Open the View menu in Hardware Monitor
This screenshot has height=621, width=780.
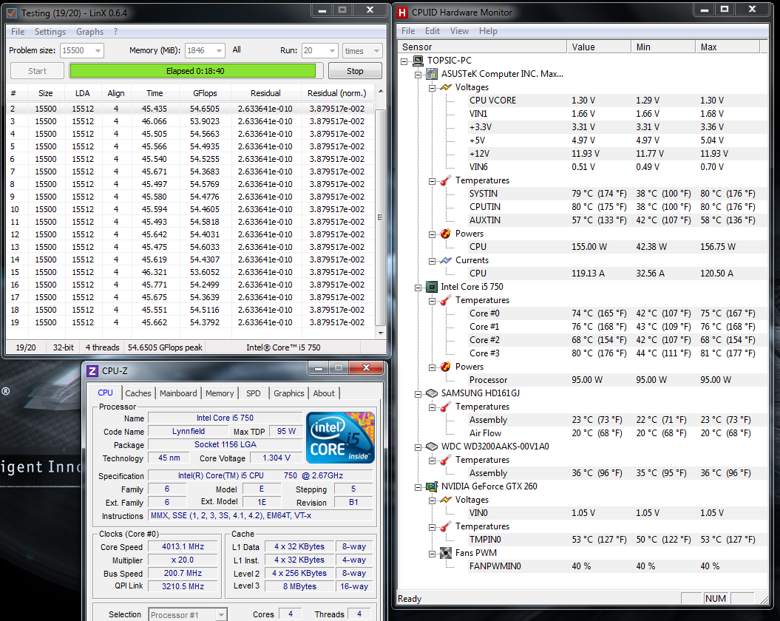coord(459,31)
